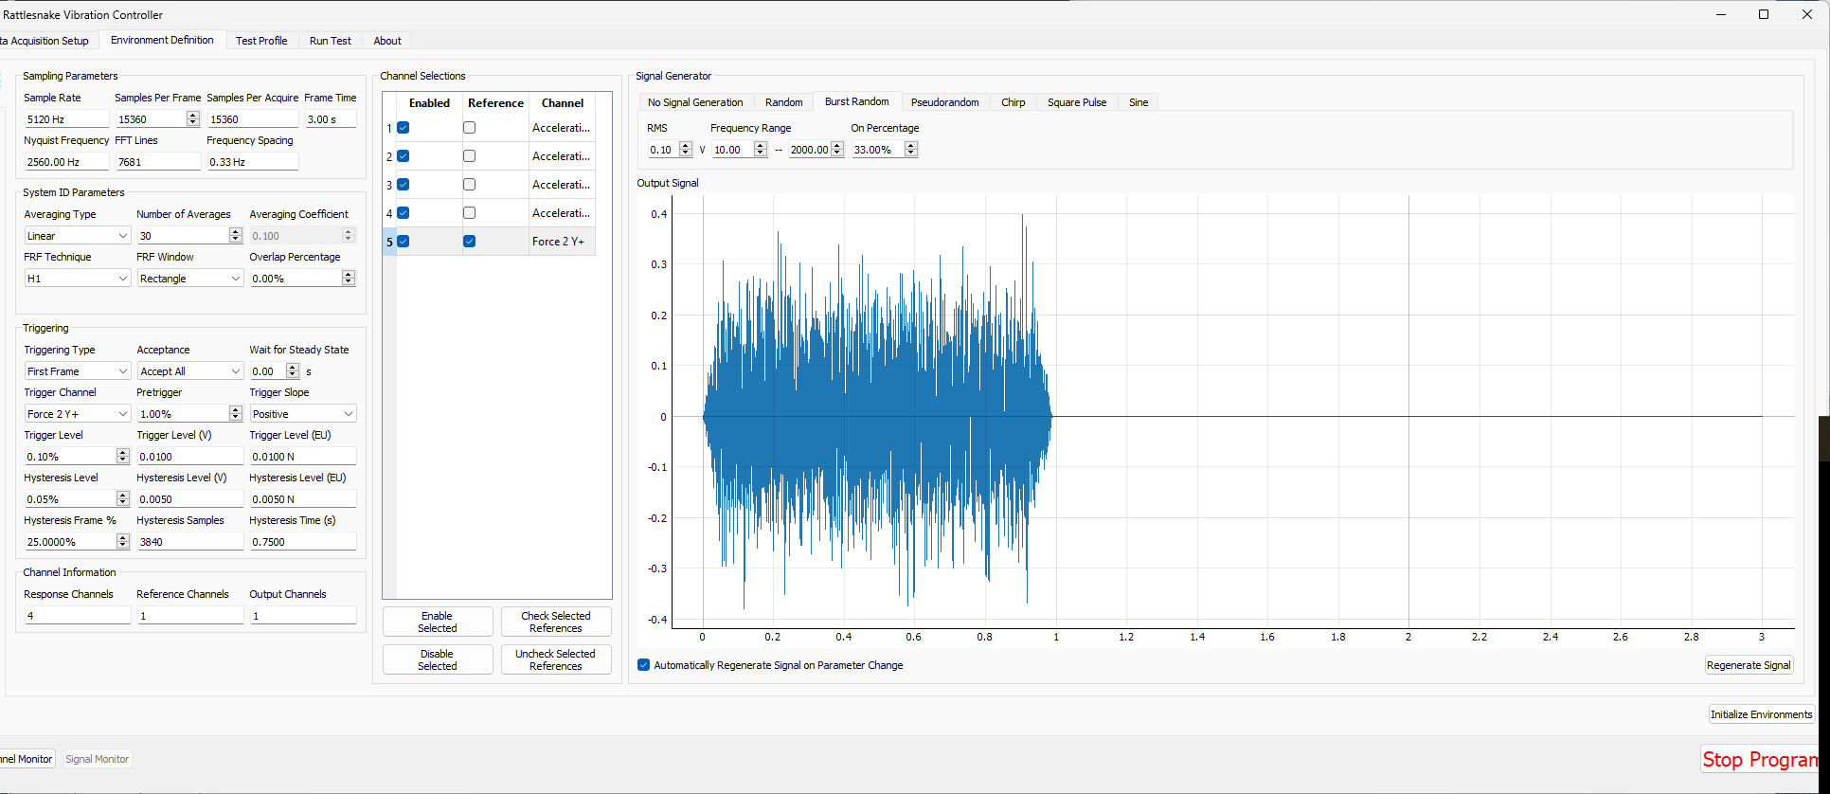Click the Frame Time field
The image size is (1830, 794).
click(331, 119)
